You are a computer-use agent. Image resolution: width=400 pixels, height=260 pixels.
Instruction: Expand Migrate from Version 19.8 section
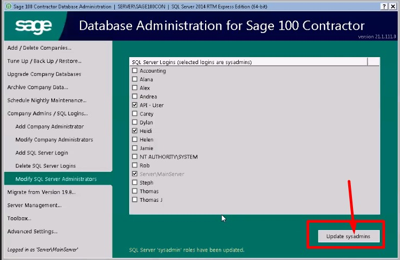pos(41,192)
